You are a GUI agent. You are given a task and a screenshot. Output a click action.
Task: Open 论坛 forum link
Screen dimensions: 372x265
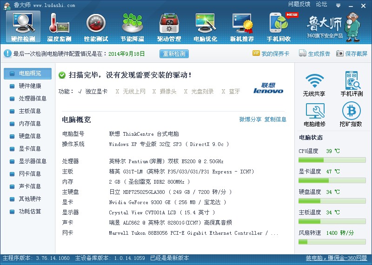click(x=321, y=4)
